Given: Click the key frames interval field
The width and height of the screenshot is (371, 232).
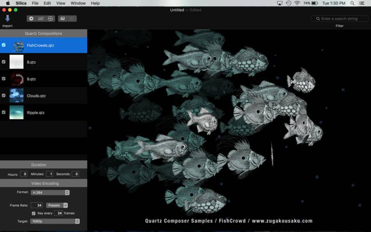Looking at the screenshot, I should (x=58, y=213).
